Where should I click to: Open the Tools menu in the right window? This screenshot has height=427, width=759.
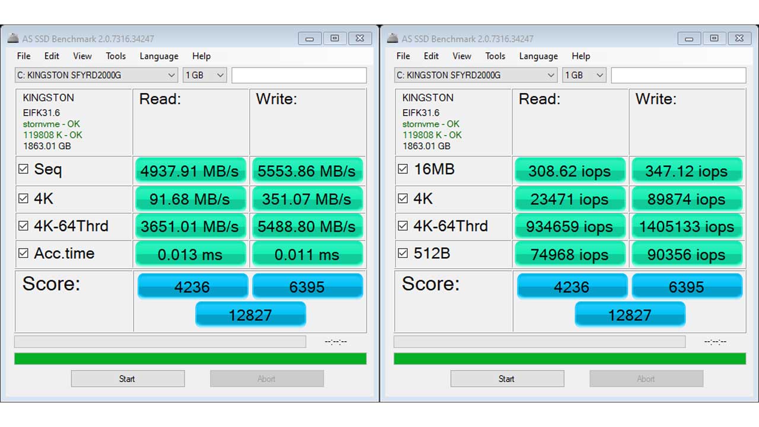[495, 56]
